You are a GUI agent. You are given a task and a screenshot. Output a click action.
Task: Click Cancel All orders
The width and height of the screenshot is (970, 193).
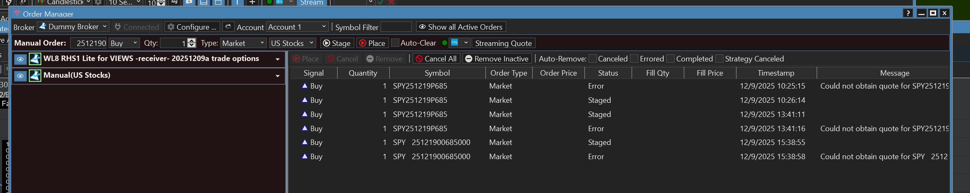[436, 59]
